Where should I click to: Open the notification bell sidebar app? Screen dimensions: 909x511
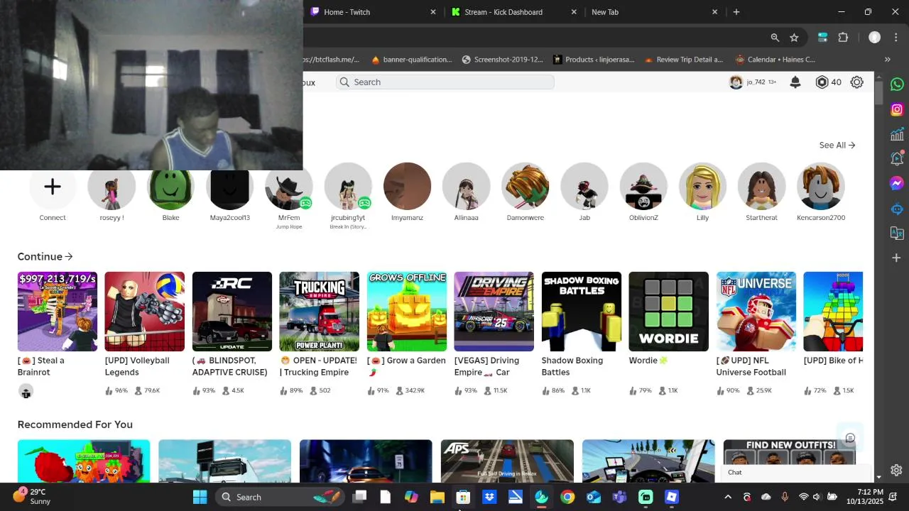pos(897,159)
